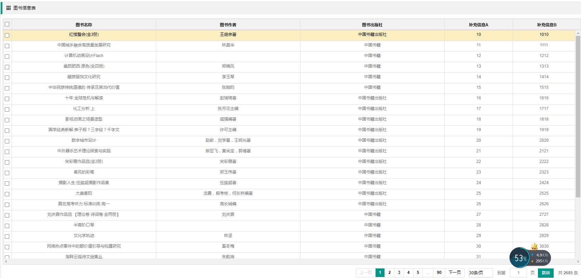Screen dimensions: 581x278
Task: Click the horizontal scrollbar left arrow
Action: coord(6,262)
